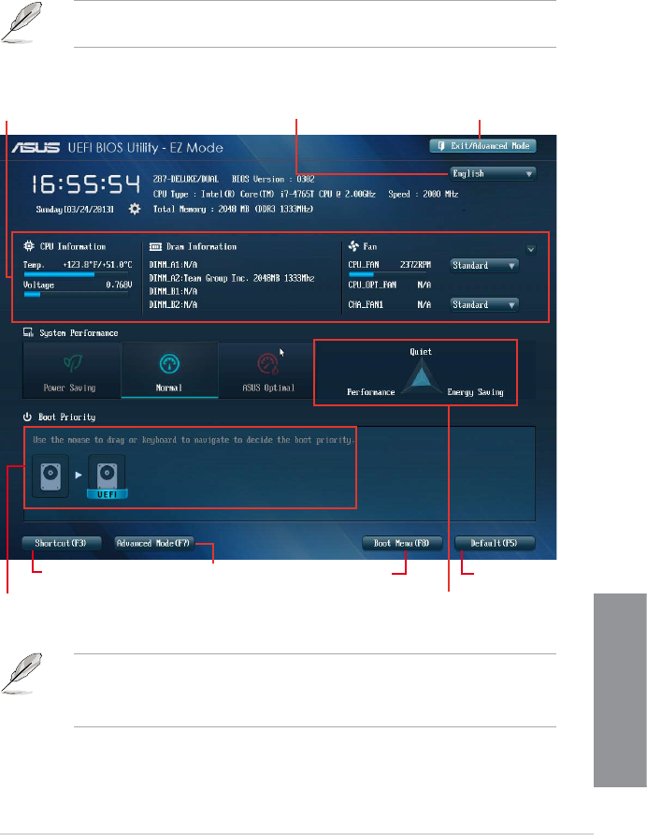Click DIMM_B1:N/A entry
Image resolution: width=647 pixels, height=835 pixels.
click(x=173, y=291)
